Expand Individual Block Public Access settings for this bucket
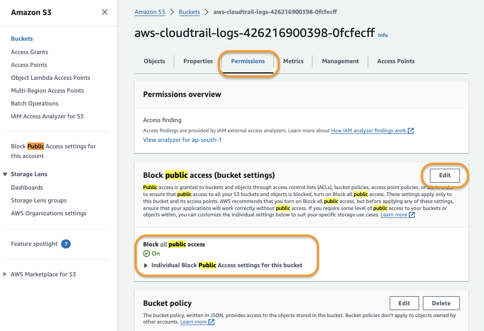Image resolution: width=484 pixels, height=331 pixels. [146, 265]
